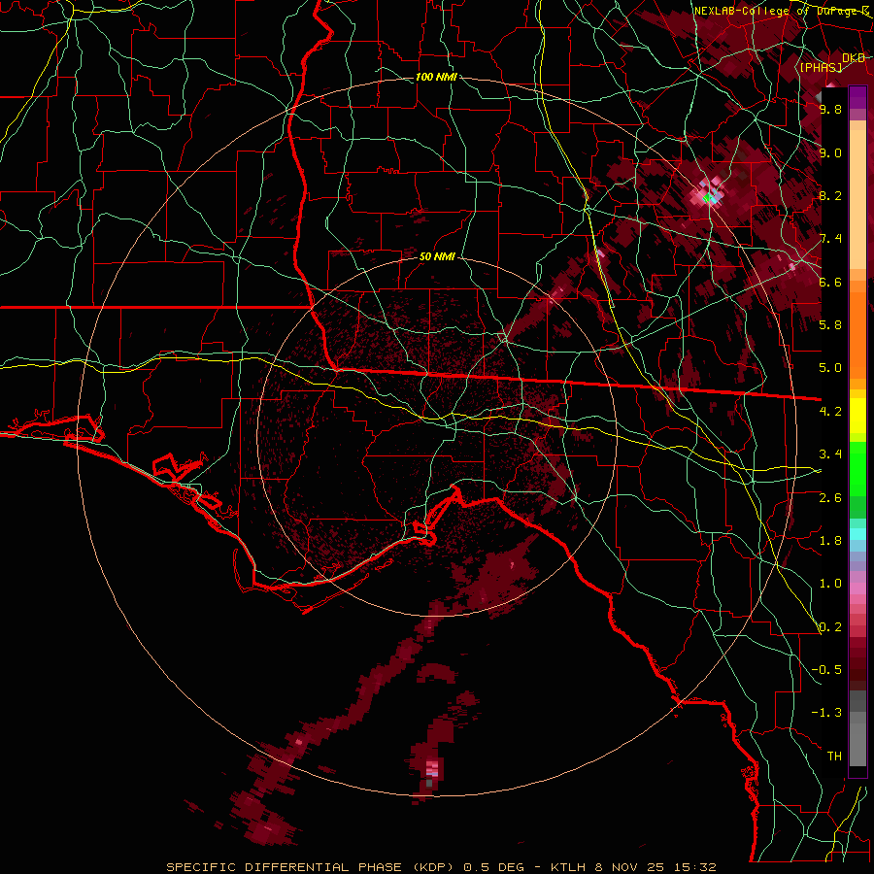Image resolution: width=874 pixels, height=874 pixels.
Task: Select the 5.0 value on the scale
Action: tap(830, 368)
